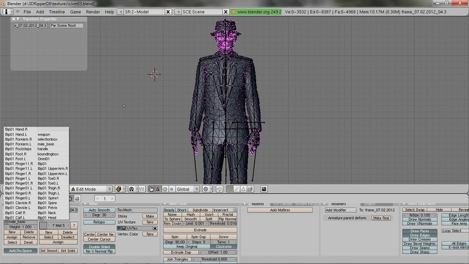
Task: Open the Innervert subdivide type dropdown
Action: (225, 210)
